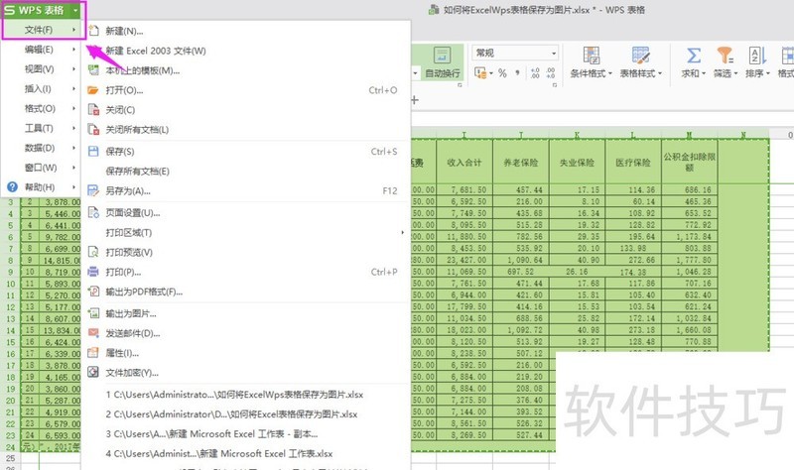Click the Page Setup icon
The image size is (794, 470).
[93, 212]
